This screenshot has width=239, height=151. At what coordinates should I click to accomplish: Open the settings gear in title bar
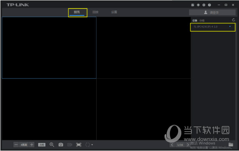click(204, 5)
